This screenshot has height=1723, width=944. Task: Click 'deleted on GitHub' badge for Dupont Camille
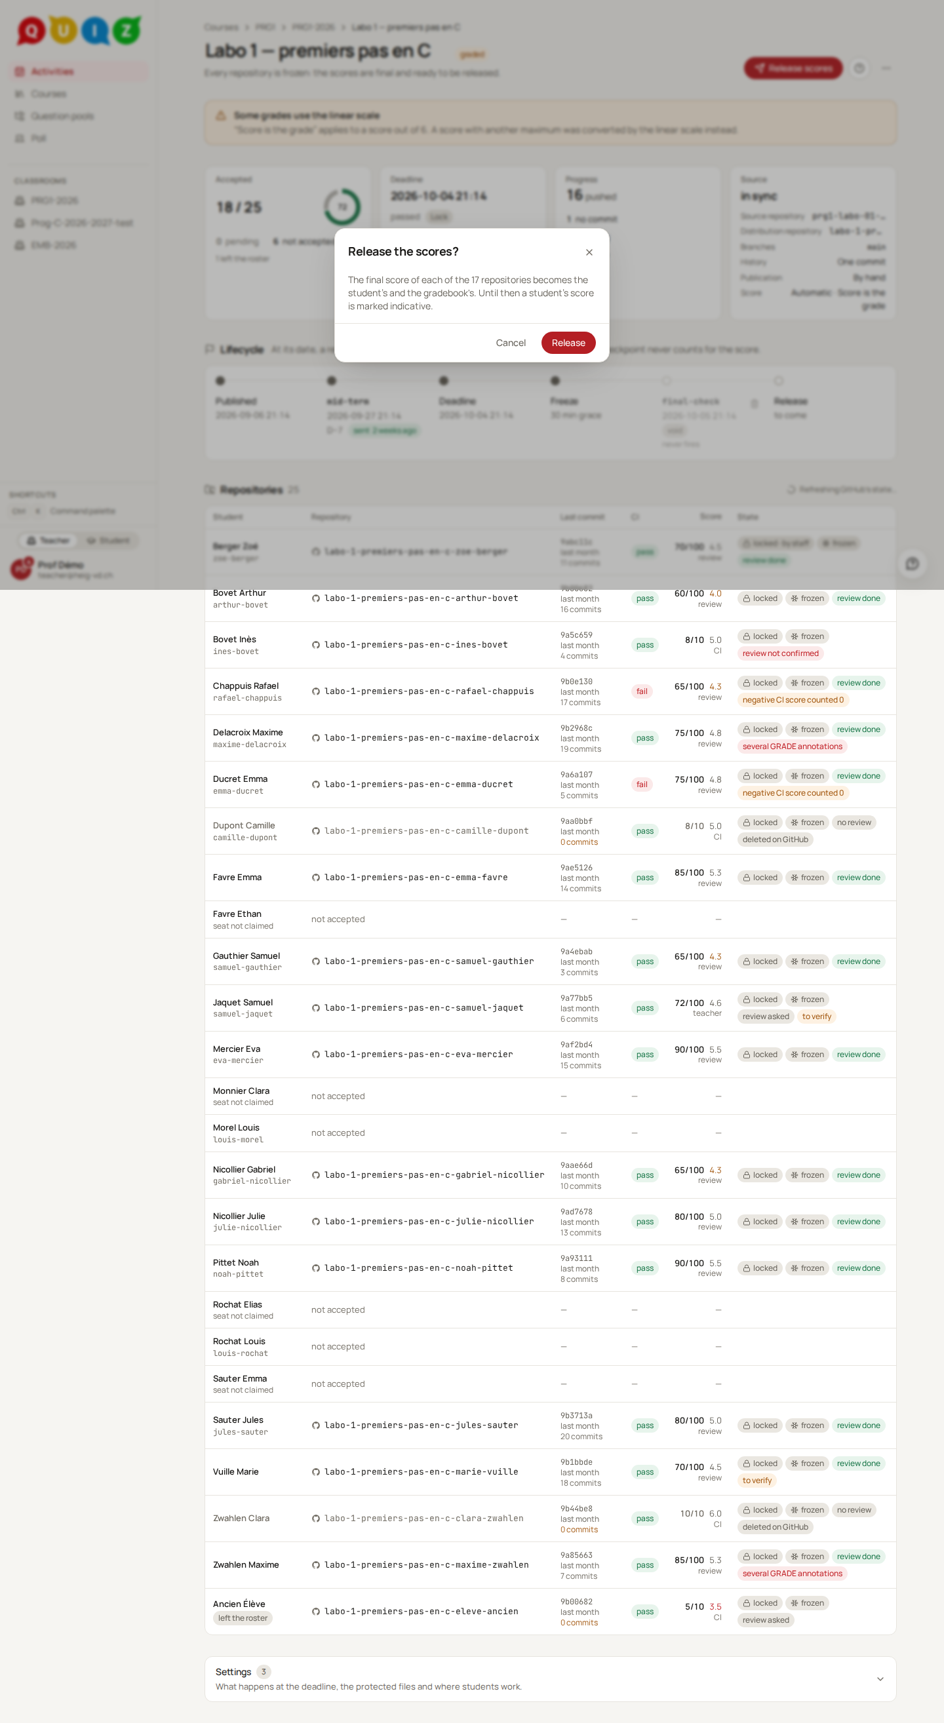tap(775, 840)
